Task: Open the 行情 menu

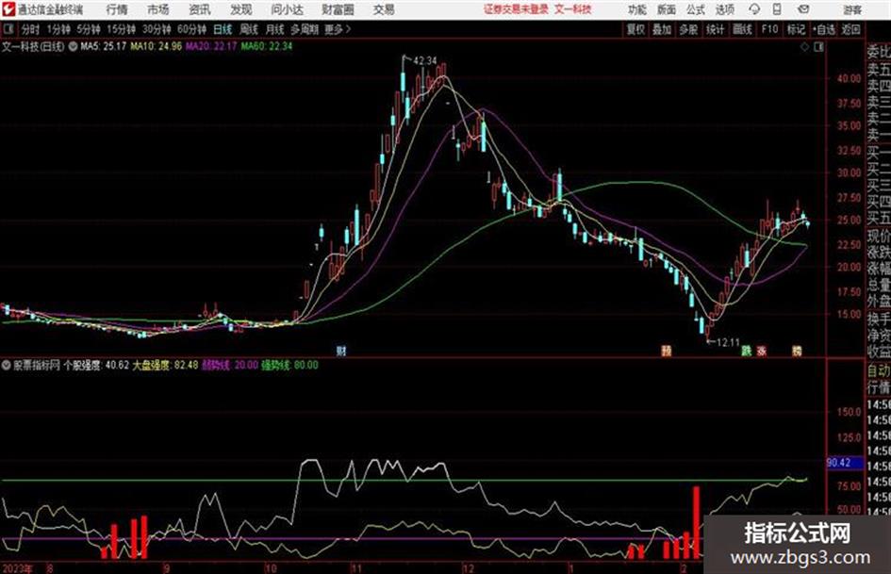Action: [117, 9]
